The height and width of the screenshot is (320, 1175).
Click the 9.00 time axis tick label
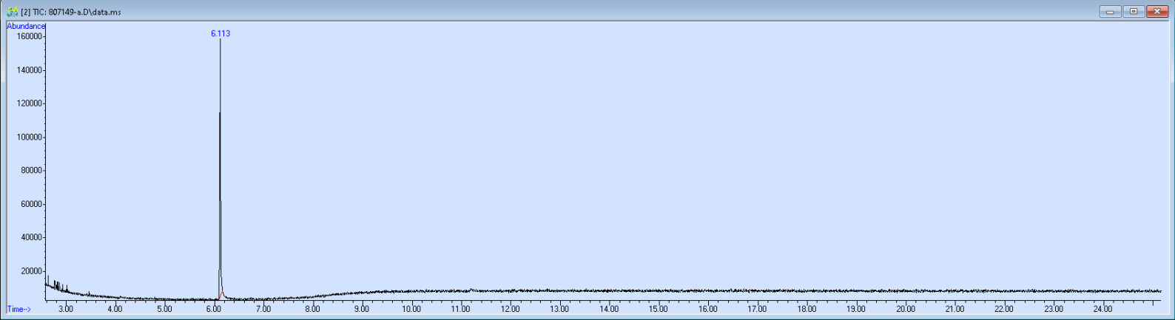coord(362,309)
